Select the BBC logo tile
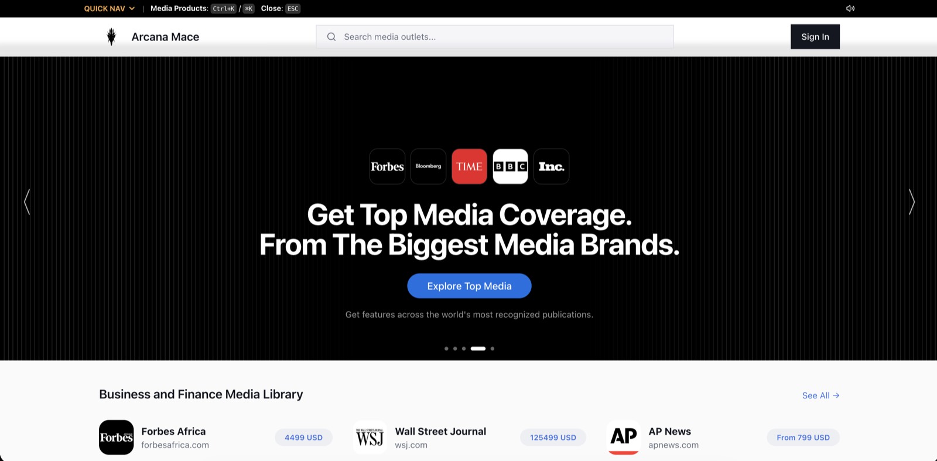This screenshot has height=461, width=937. [x=510, y=166]
